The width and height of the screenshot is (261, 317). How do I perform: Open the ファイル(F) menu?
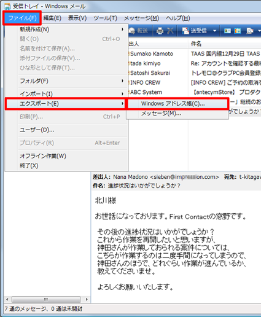click(x=22, y=18)
